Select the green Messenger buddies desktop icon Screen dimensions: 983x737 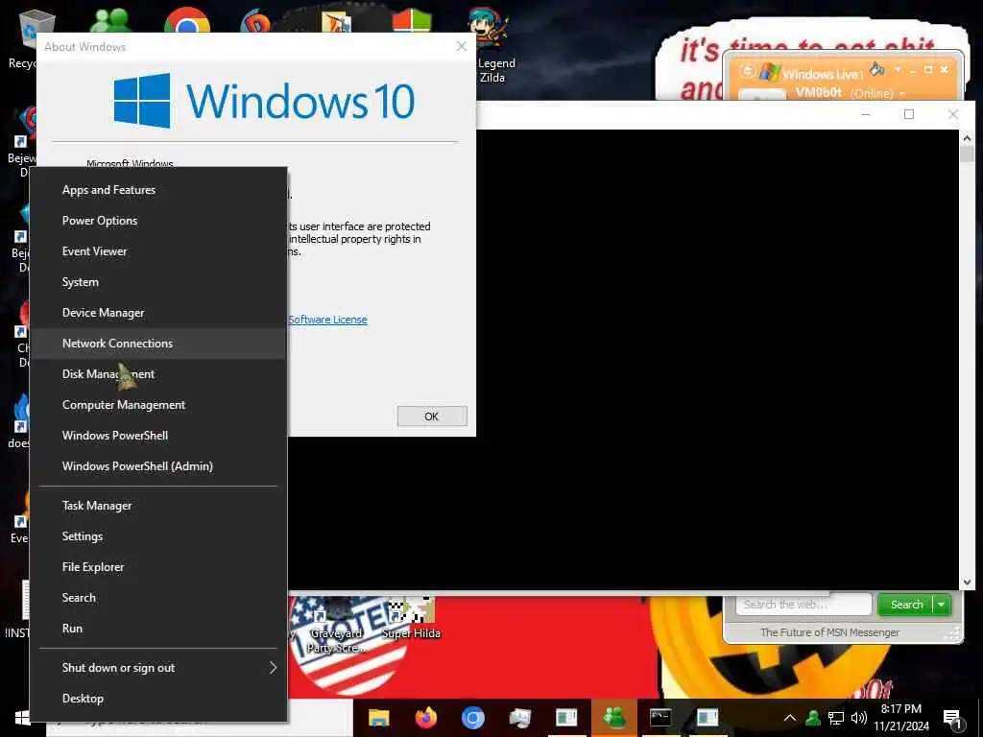pyautogui.click(x=111, y=20)
